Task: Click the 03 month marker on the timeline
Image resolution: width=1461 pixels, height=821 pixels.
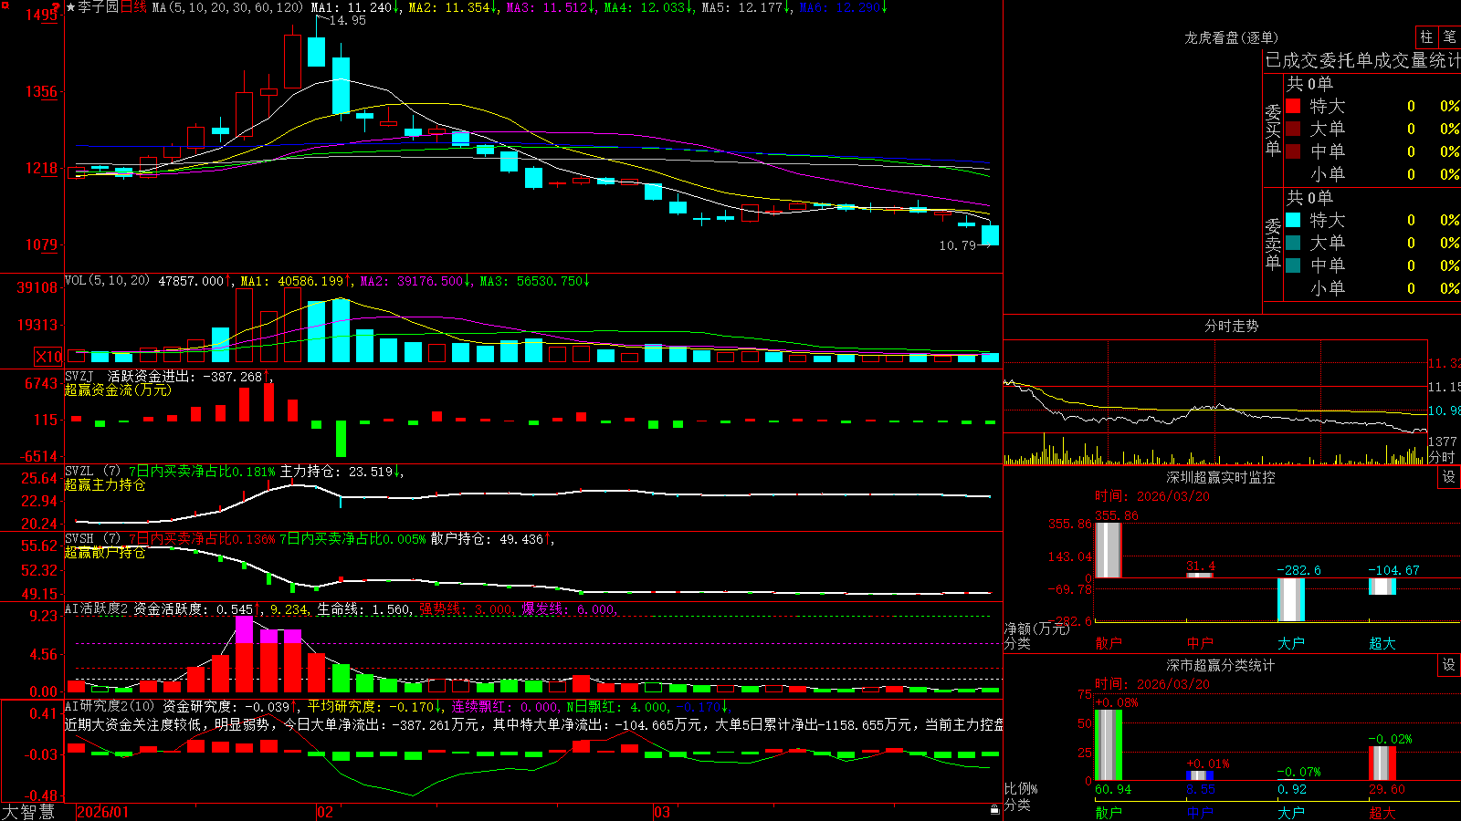Action: pyautogui.click(x=662, y=812)
